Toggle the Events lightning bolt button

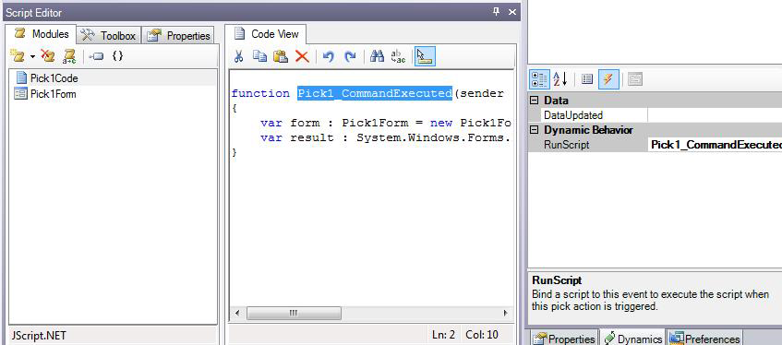pos(608,79)
